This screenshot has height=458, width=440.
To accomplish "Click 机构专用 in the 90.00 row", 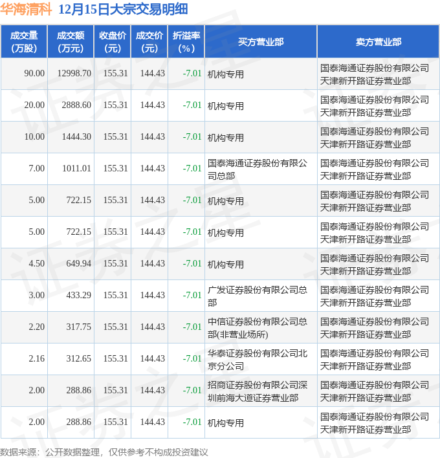I will 226,74.
